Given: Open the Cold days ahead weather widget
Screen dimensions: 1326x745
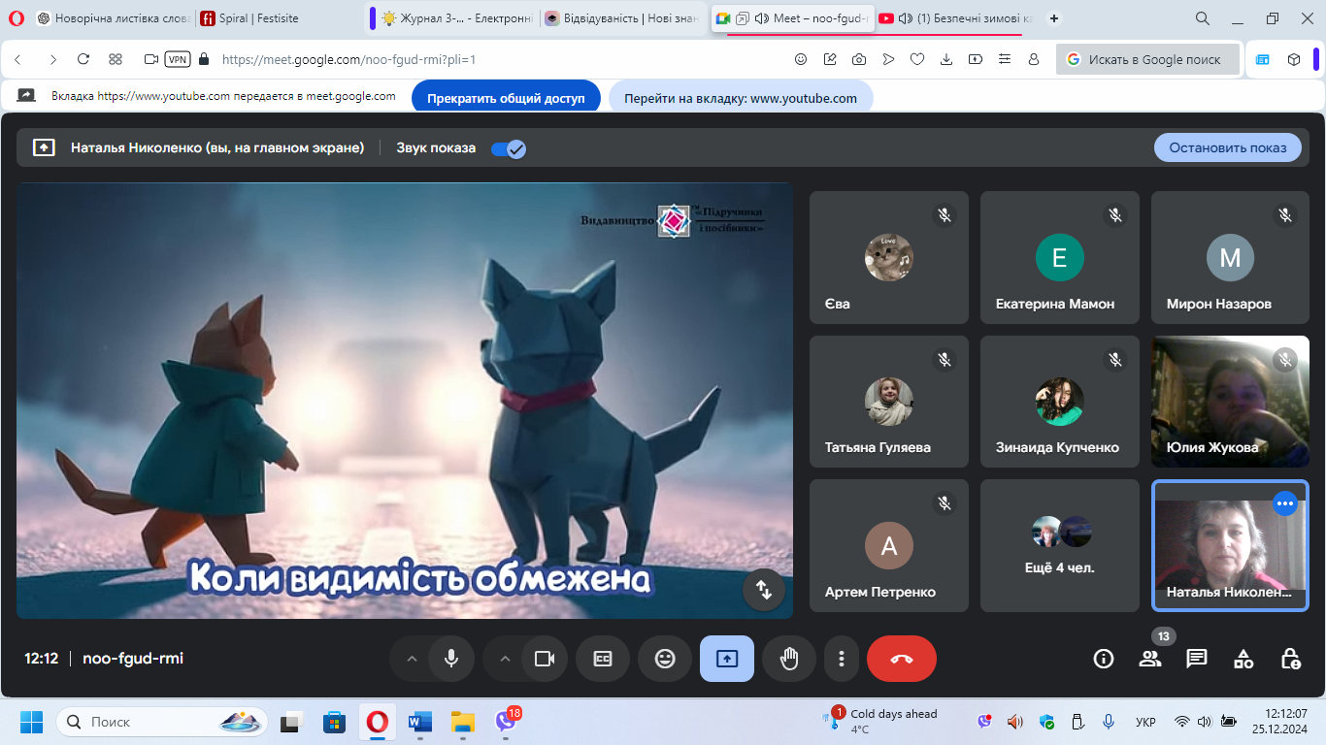Looking at the screenshot, I should point(882,721).
